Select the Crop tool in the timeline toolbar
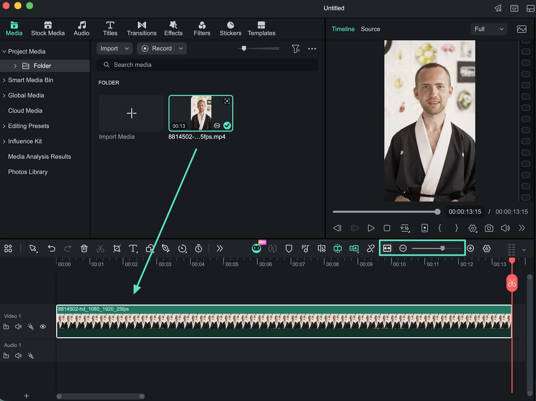536x401 pixels. (117, 249)
